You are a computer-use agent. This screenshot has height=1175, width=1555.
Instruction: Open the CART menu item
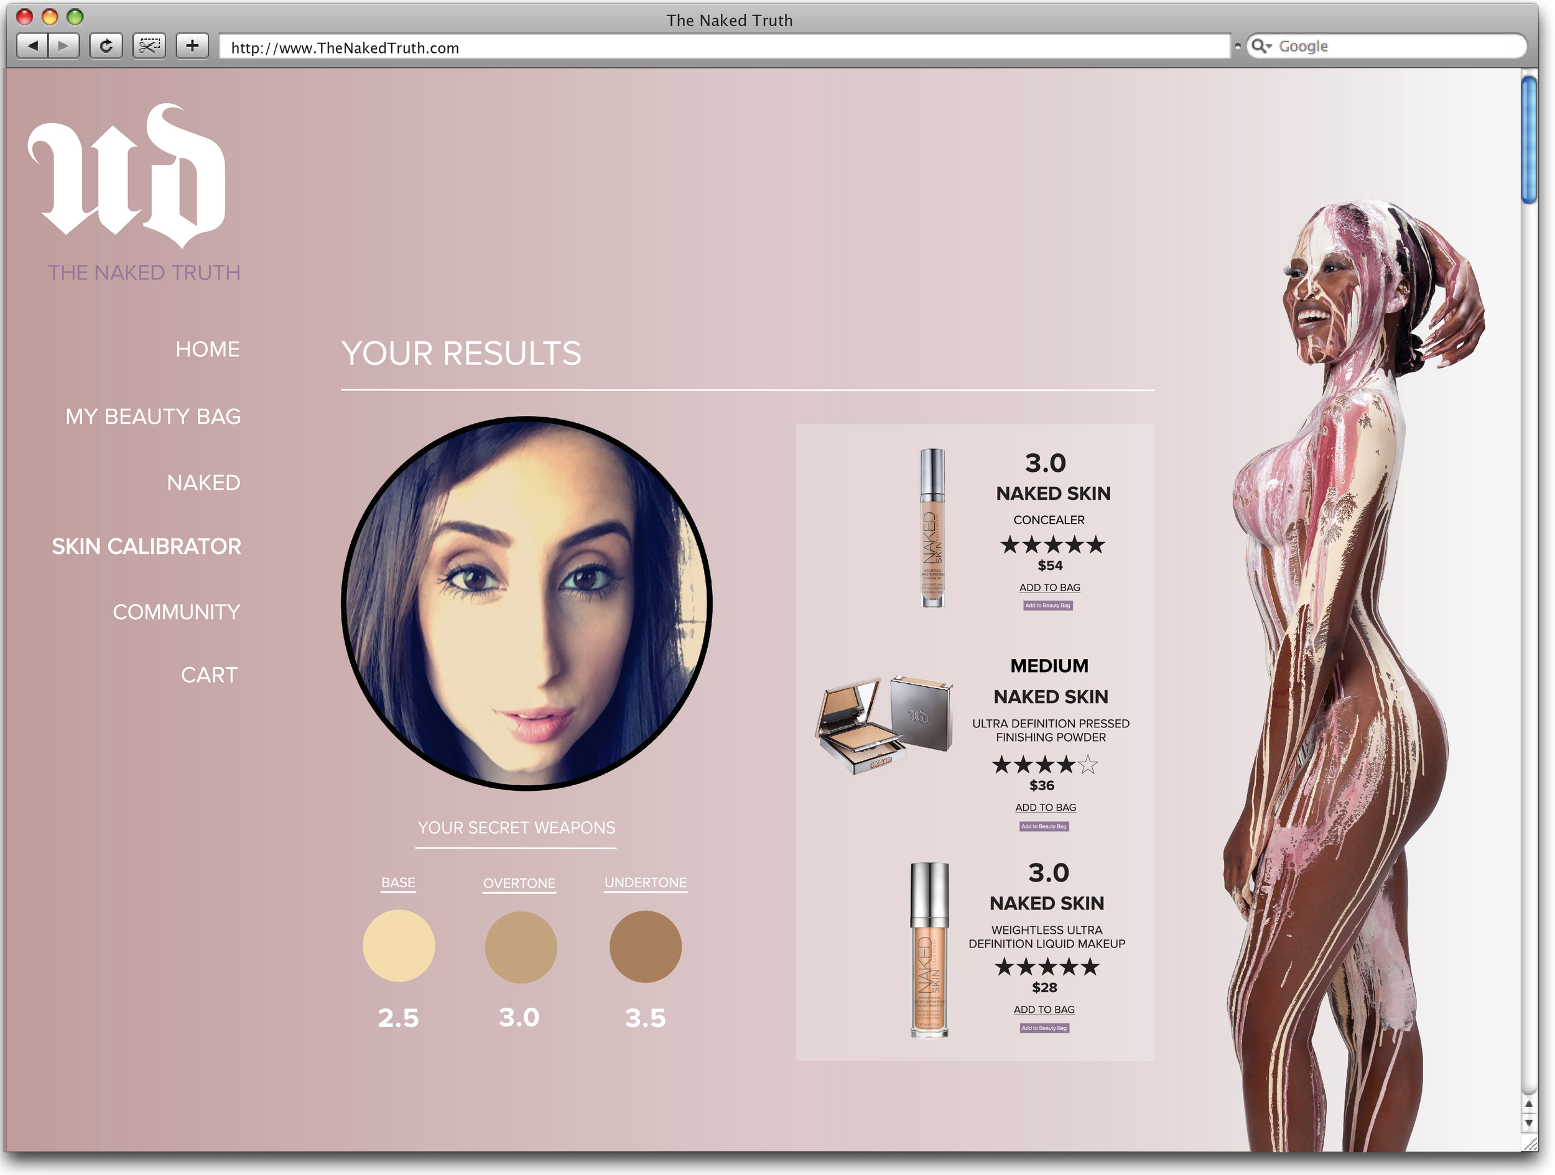coord(210,675)
